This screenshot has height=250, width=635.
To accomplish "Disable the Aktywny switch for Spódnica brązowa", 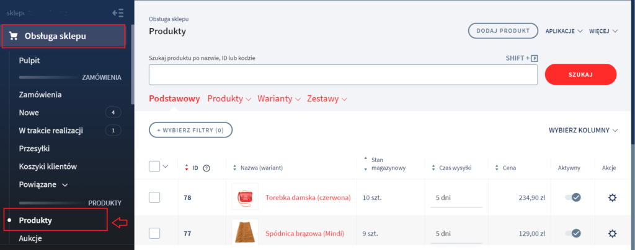I will (x=572, y=233).
